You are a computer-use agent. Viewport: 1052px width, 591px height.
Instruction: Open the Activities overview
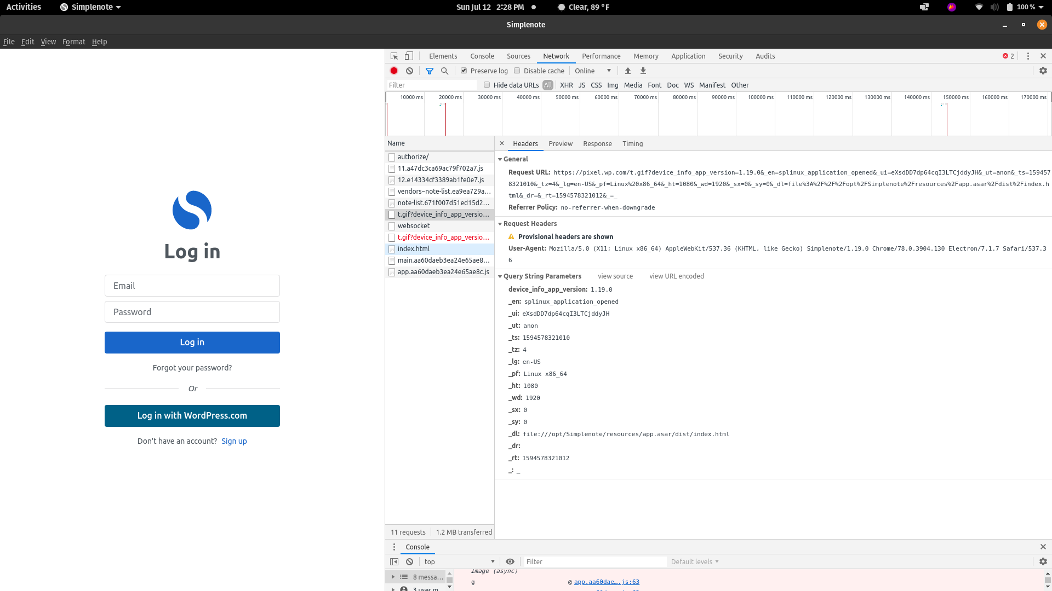[24, 7]
